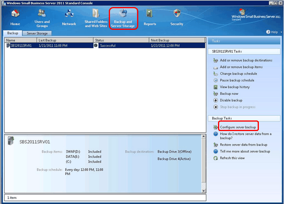Switch to the Server Storage tab
This screenshot has height=204, width=284.
37,33
